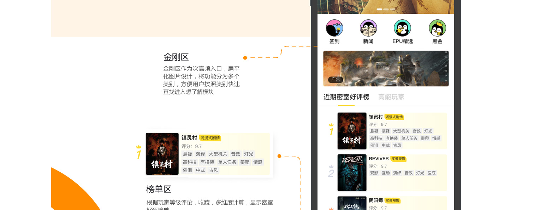
Task: Tap the silver crown rank 2 badge beside REVIVER
Action: tap(331, 171)
